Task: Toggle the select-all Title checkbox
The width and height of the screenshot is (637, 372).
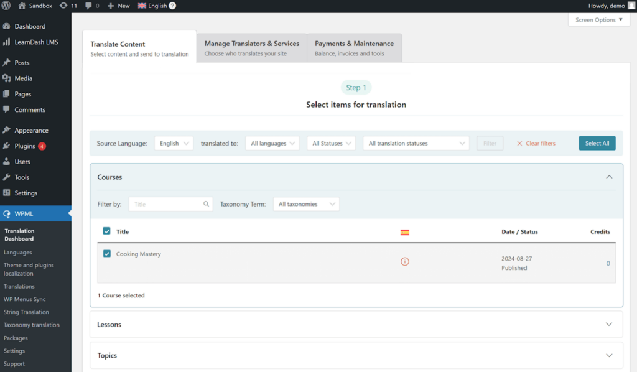Action: (107, 231)
